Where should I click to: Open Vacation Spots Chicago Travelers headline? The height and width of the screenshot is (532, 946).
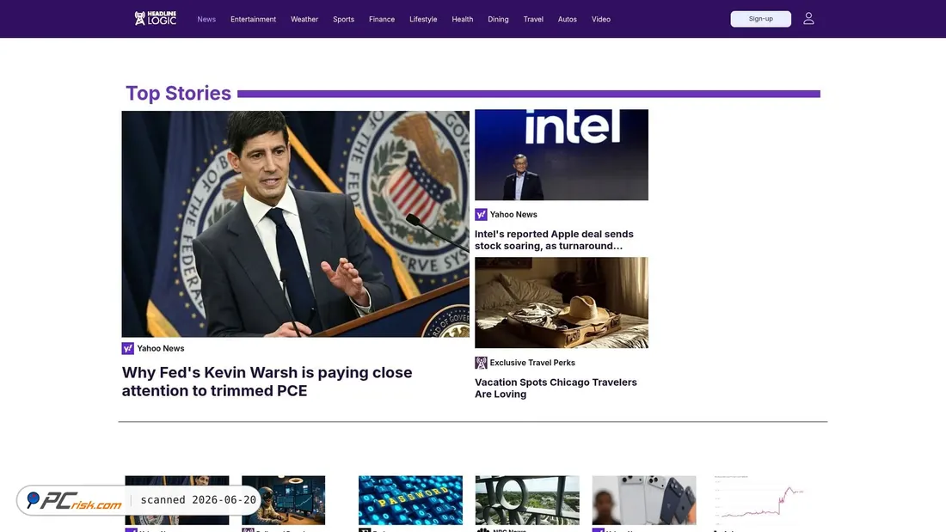[556, 388]
